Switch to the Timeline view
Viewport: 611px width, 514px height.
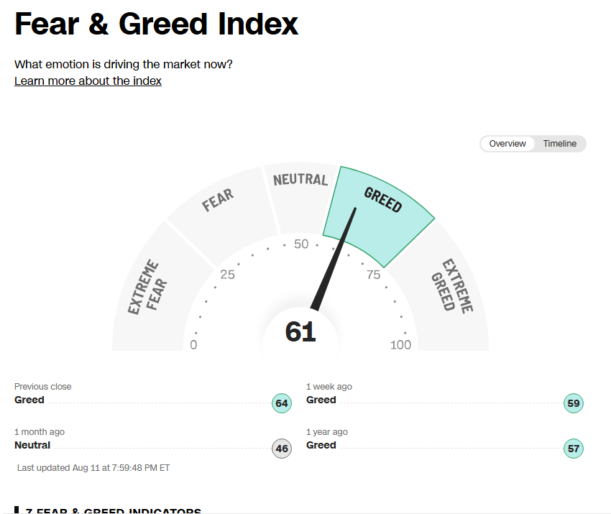pos(559,144)
